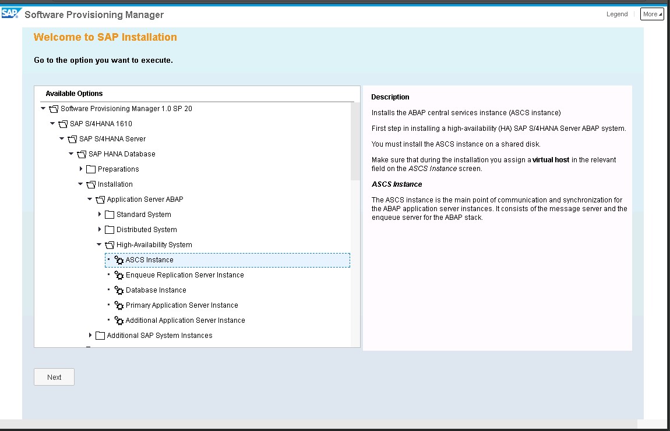Click the Installation folder icon

coord(91,185)
